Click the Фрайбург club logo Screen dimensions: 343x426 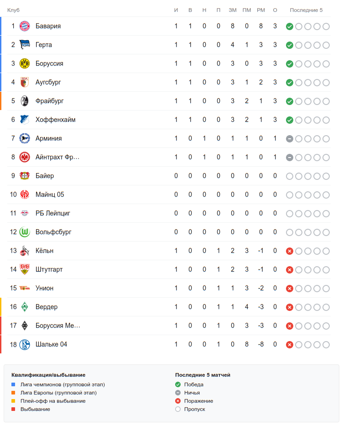click(x=25, y=101)
